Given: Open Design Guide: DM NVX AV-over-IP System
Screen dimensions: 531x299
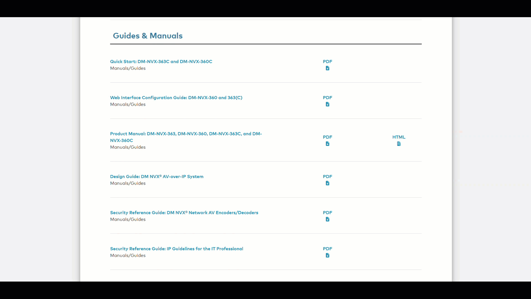Looking at the screenshot, I should [x=157, y=176].
